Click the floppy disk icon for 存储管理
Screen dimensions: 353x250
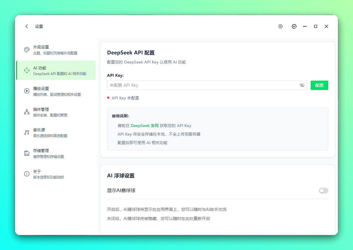click(x=27, y=153)
